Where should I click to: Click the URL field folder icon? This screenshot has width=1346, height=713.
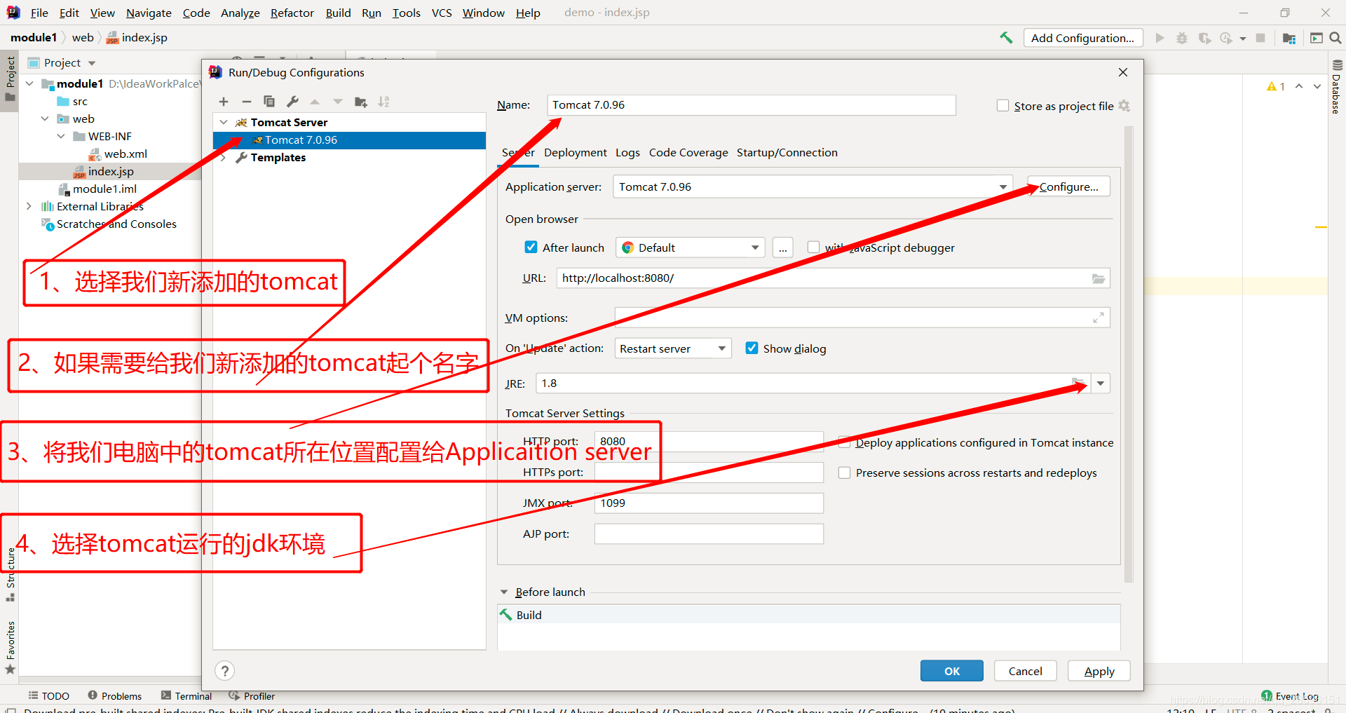tap(1099, 278)
